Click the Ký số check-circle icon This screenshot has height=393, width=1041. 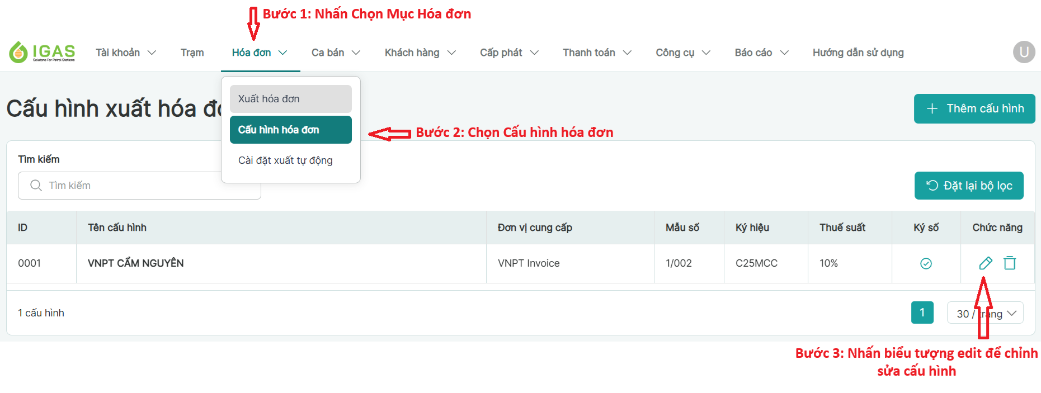926,263
